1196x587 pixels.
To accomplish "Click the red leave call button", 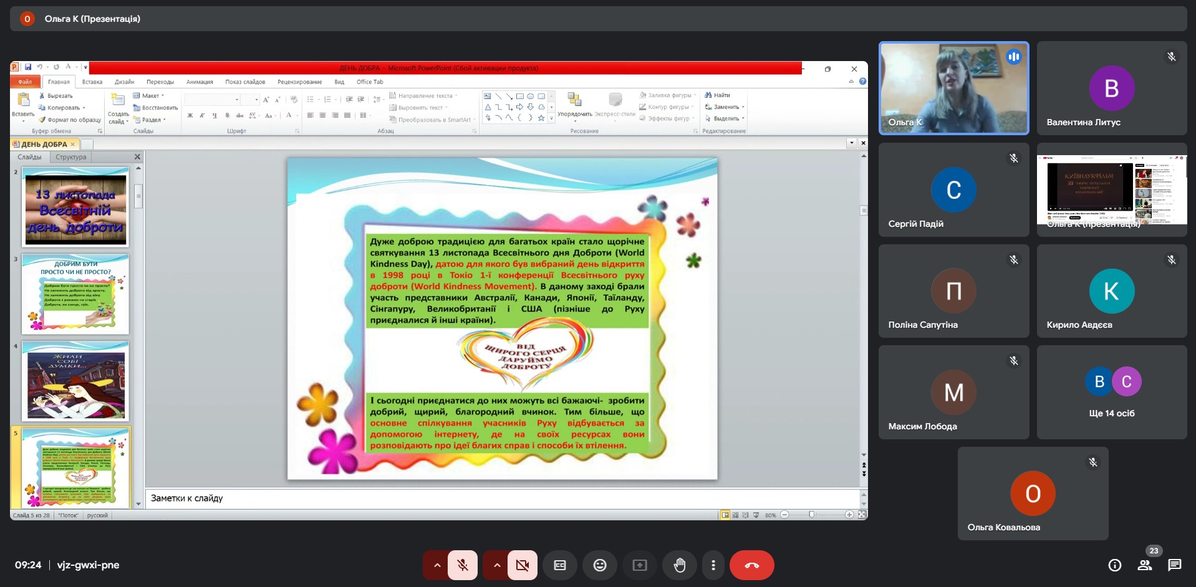I will [751, 565].
